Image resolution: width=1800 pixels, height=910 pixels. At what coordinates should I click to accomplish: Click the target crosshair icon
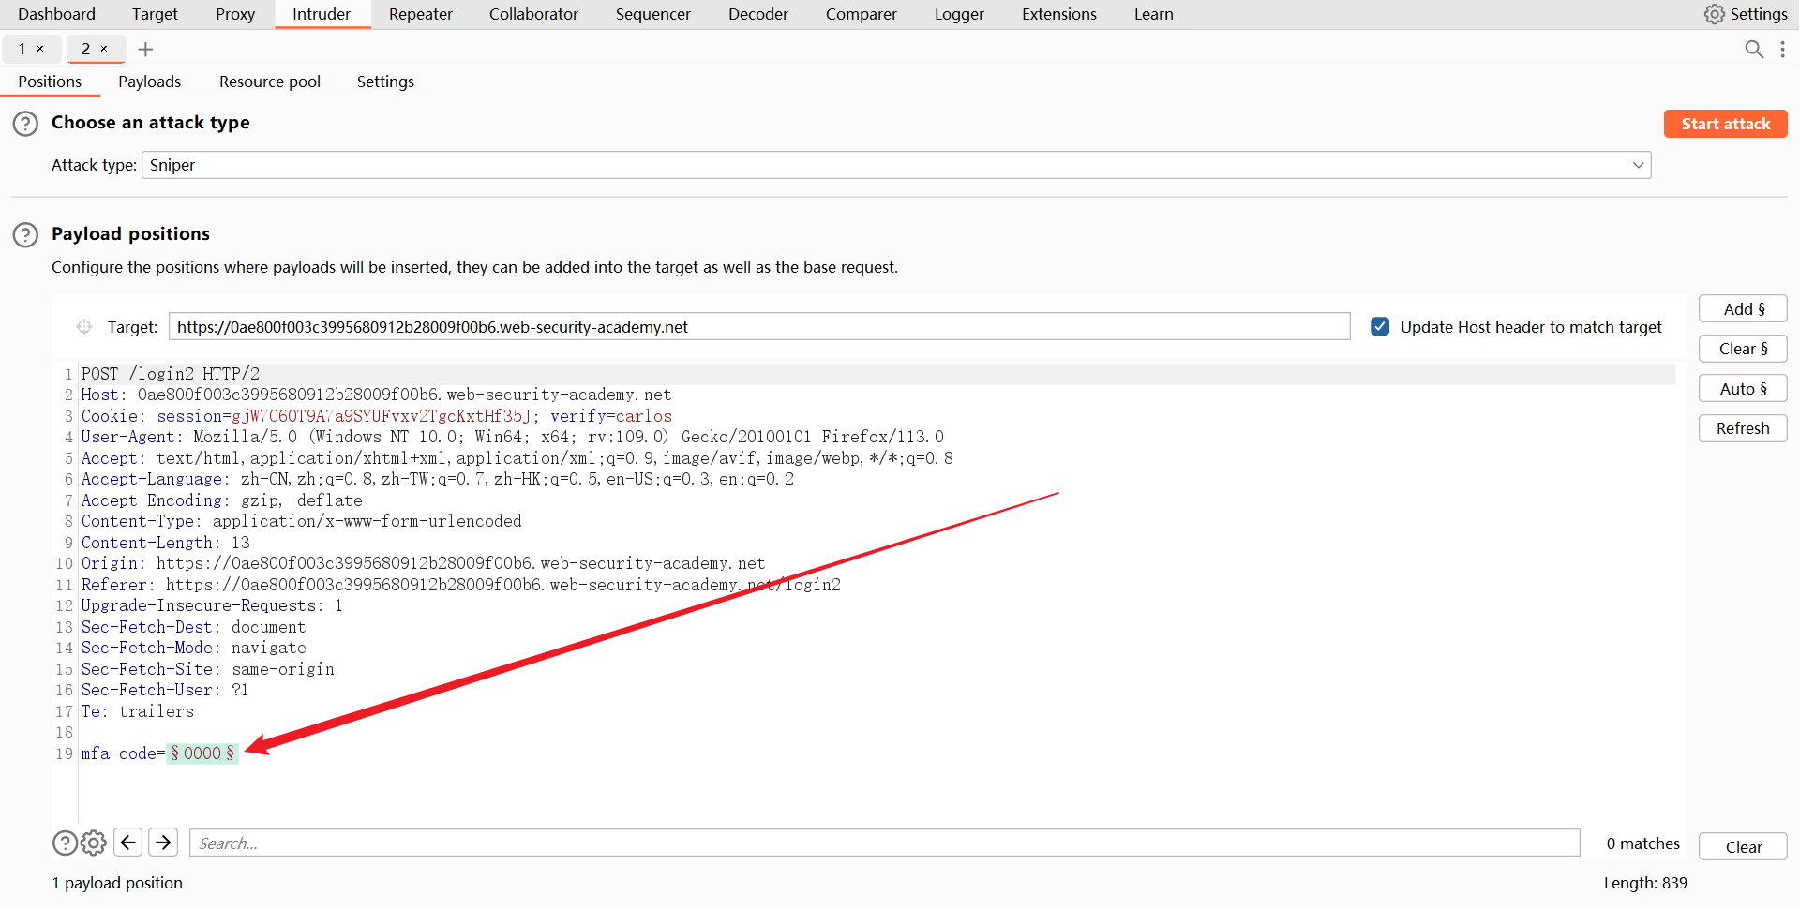84,327
